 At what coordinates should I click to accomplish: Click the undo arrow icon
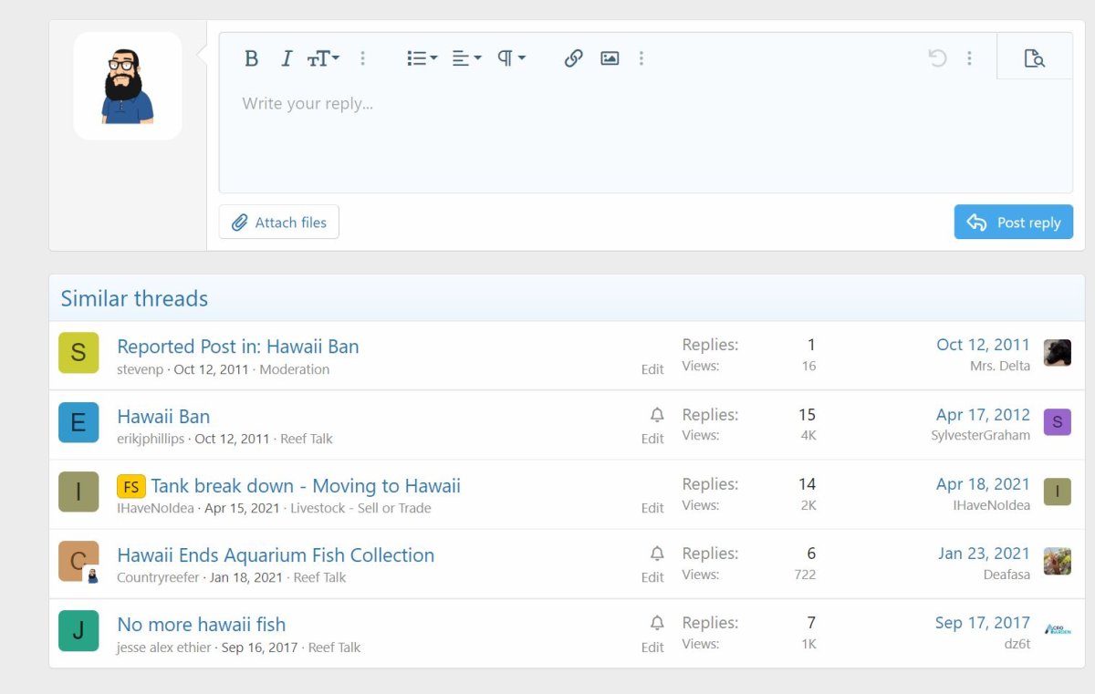tap(937, 58)
